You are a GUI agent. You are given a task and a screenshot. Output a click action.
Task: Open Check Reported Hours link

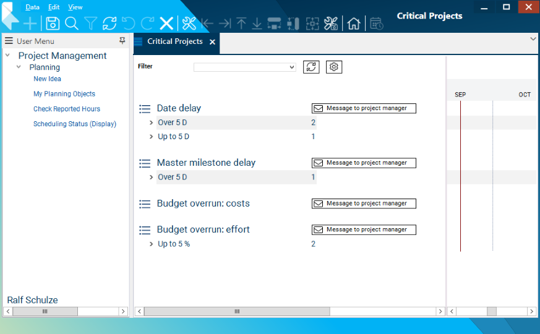67,109
